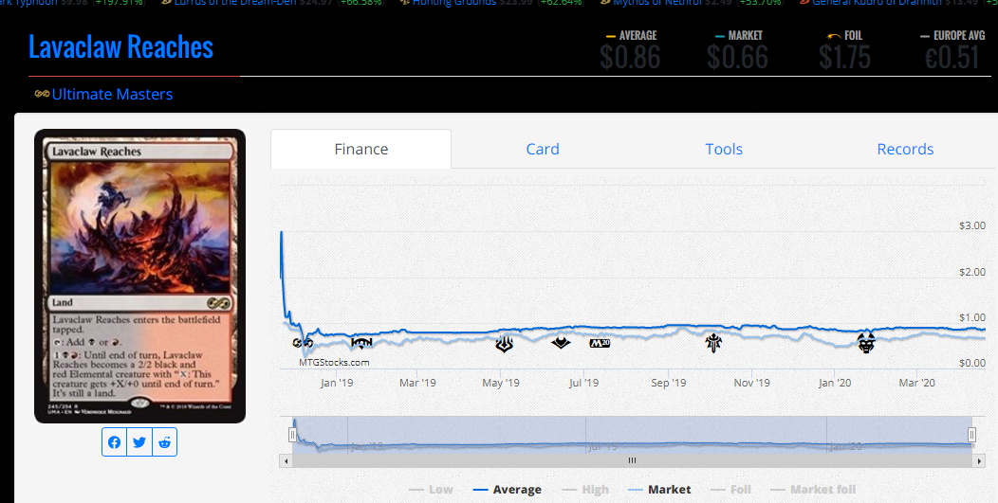Click the Average price value $0.86
Screen dimensions: 998x503
630,58
